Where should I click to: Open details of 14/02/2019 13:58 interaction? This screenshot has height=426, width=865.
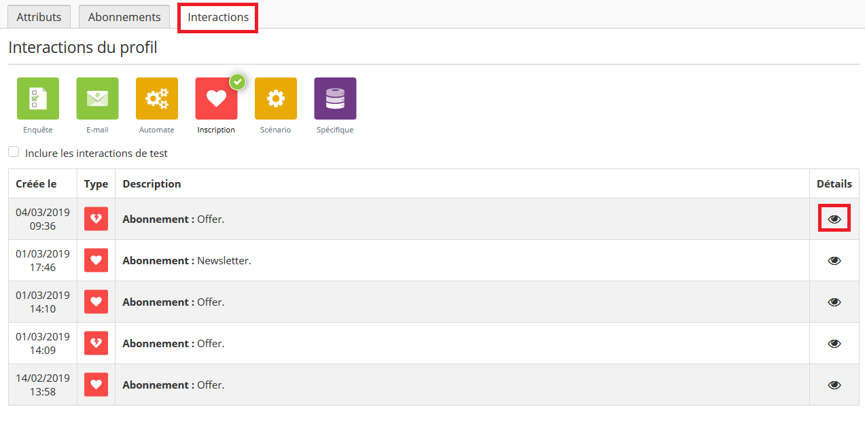click(834, 385)
